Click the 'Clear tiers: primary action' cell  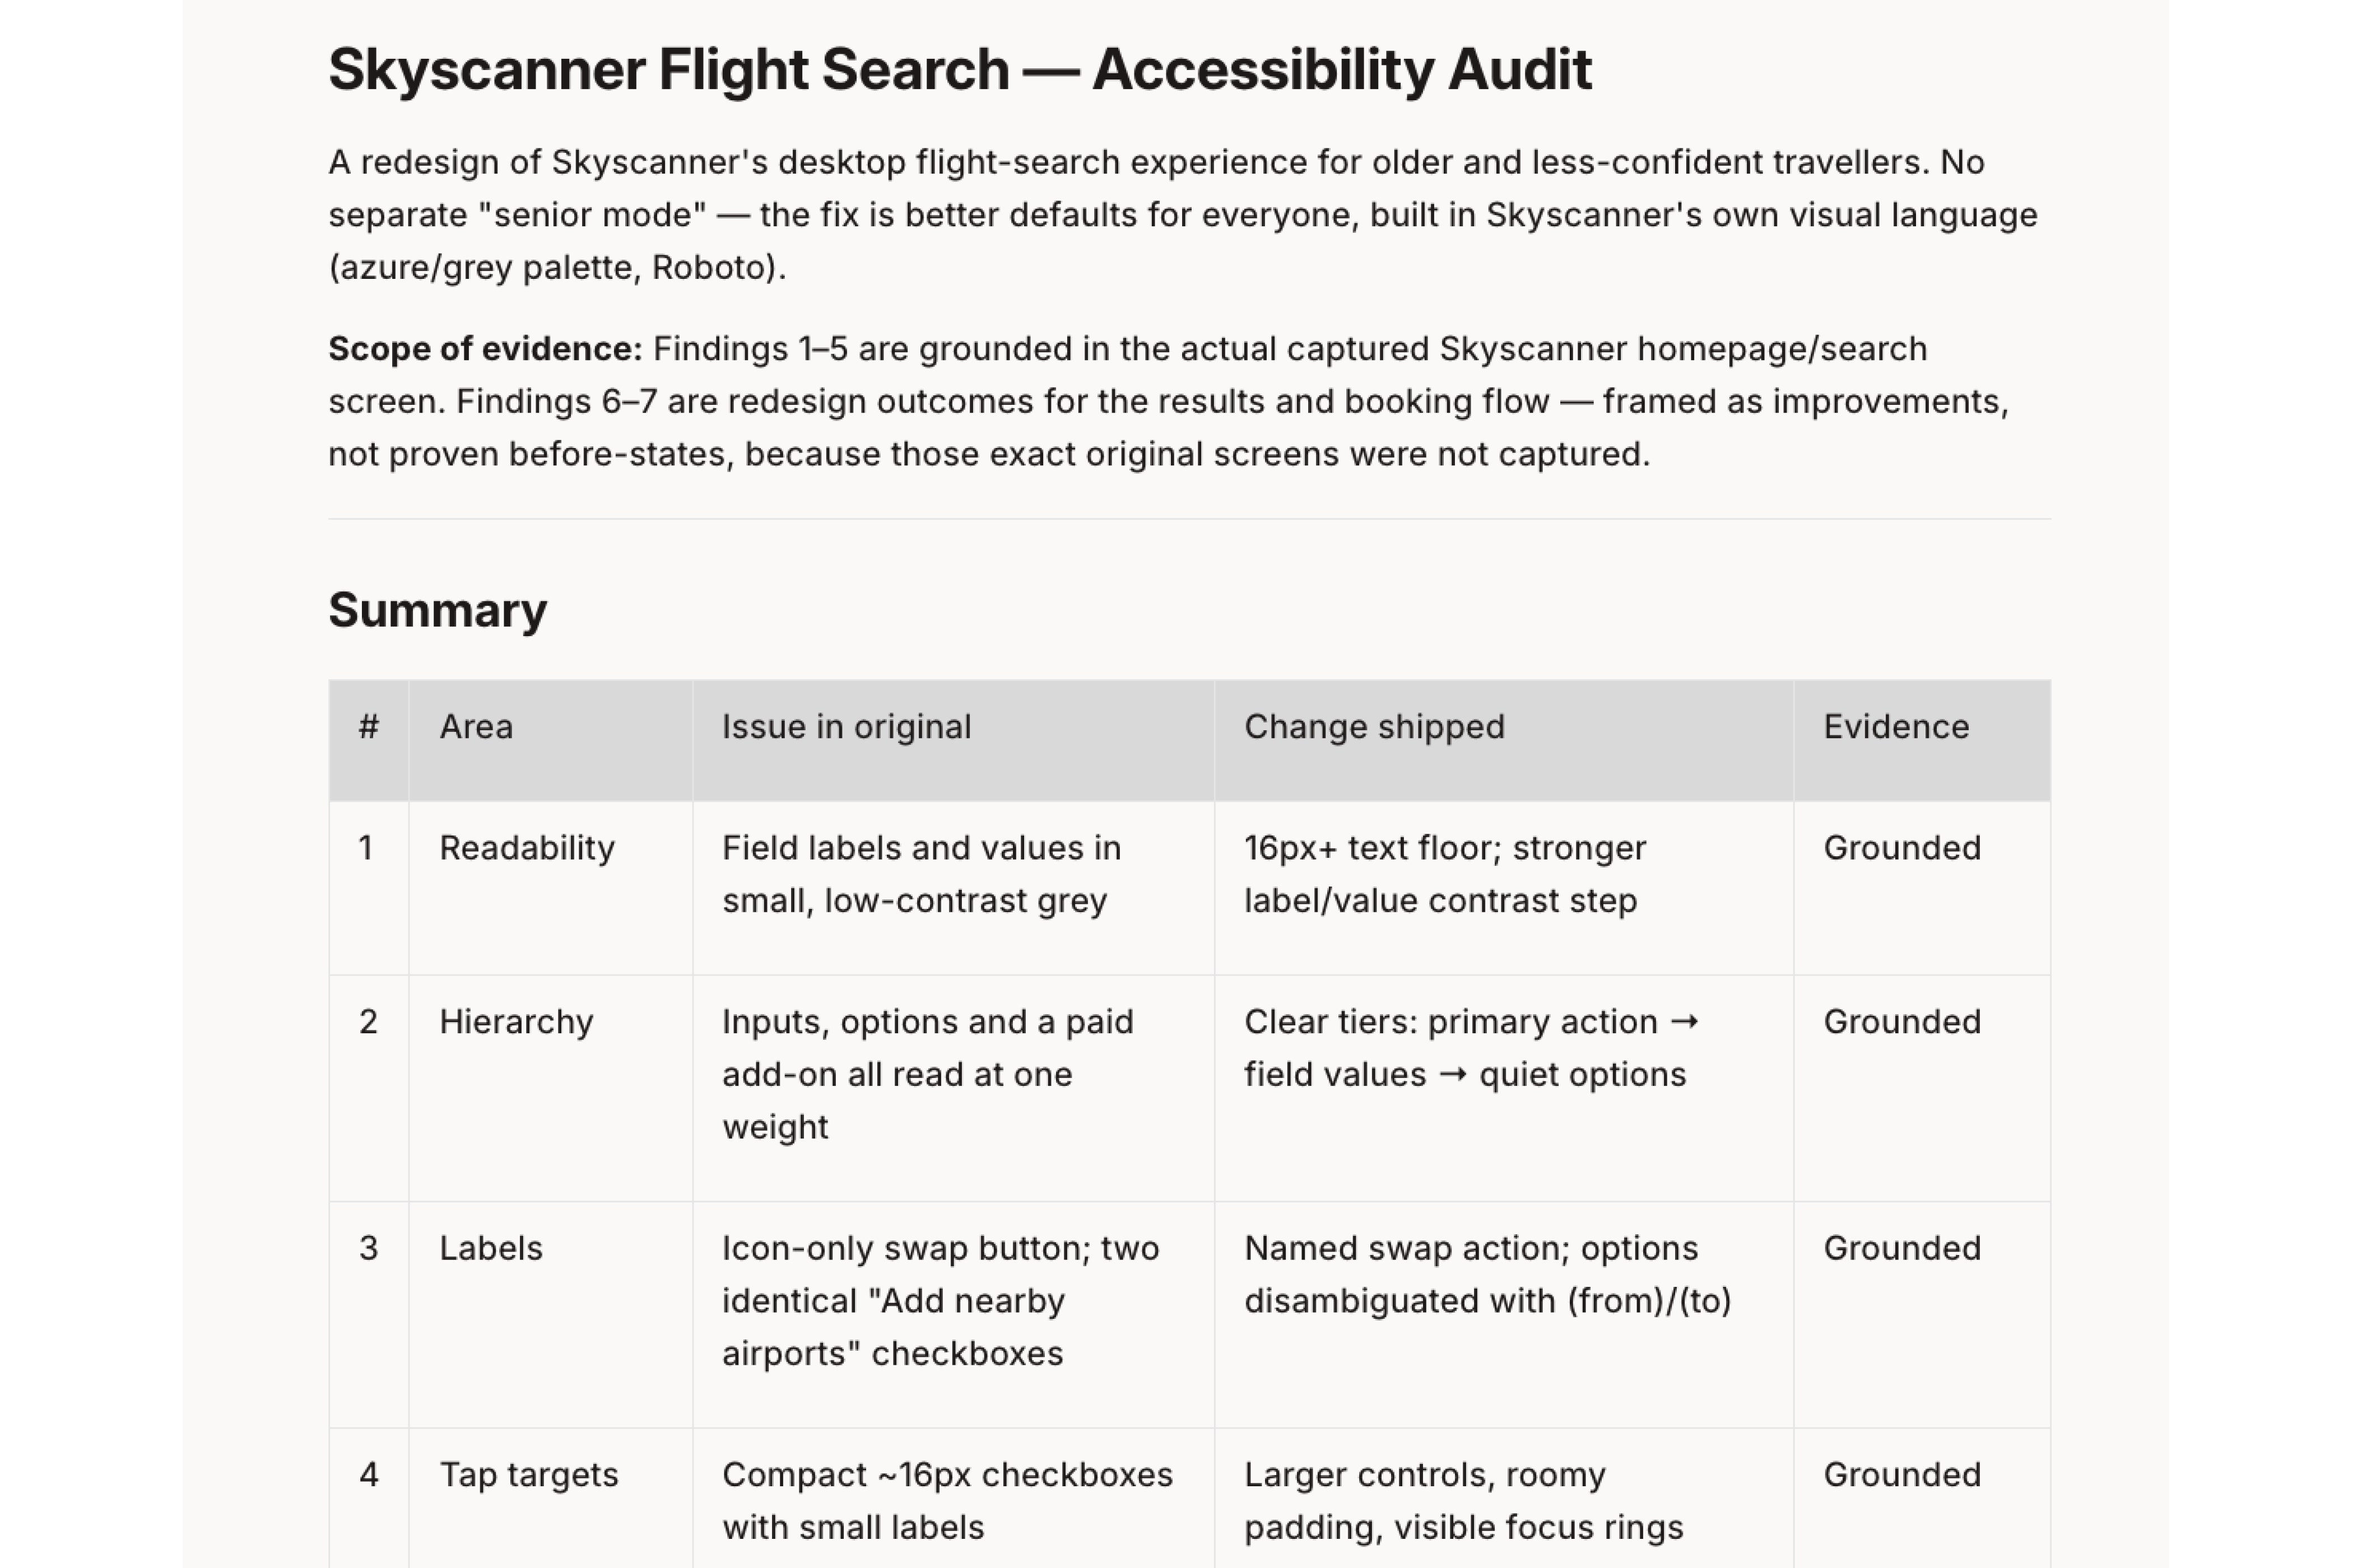click(1504, 1088)
